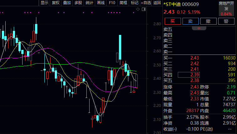This screenshot has height=134, width=237.
Task: Click the 跌停 value 2.19
Action: pyautogui.click(x=231, y=87)
